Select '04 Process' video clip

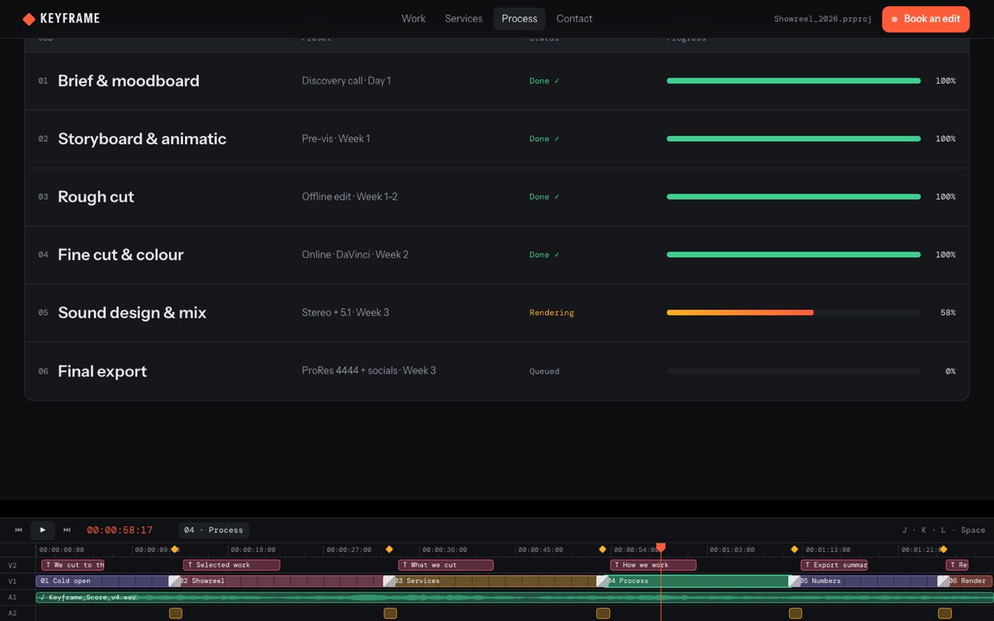tap(699, 581)
